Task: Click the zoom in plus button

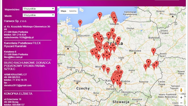Action: (181, 98)
